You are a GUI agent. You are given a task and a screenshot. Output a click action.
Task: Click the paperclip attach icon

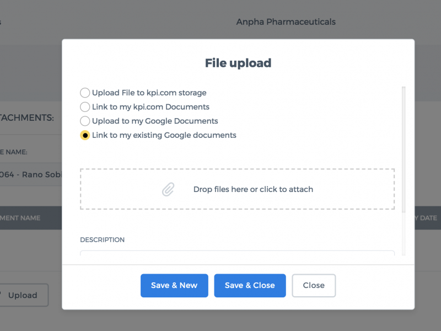tap(168, 189)
